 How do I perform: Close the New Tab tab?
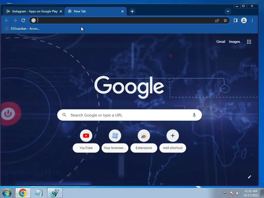coord(122,11)
